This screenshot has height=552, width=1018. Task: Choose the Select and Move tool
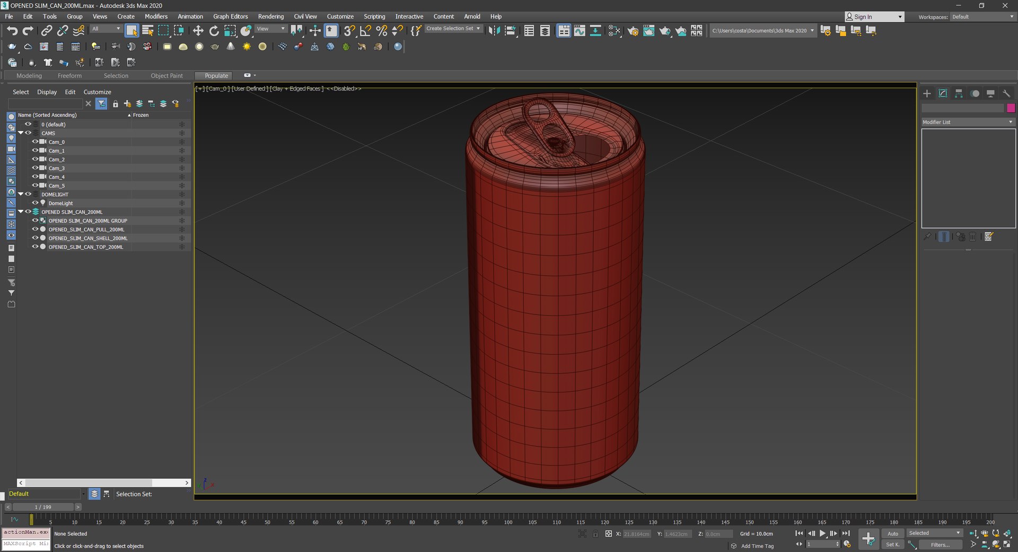(198, 31)
